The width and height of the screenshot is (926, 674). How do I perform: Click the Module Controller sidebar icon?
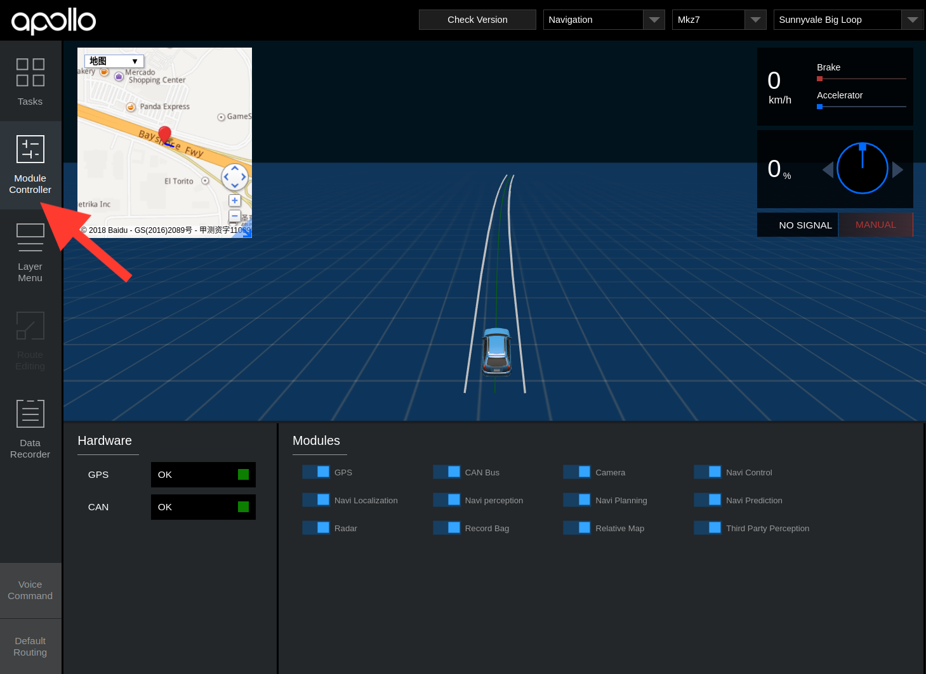coord(30,150)
